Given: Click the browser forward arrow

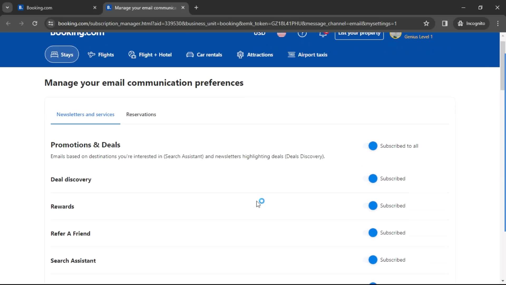Looking at the screenshot, I should click(x=21, y=23).
